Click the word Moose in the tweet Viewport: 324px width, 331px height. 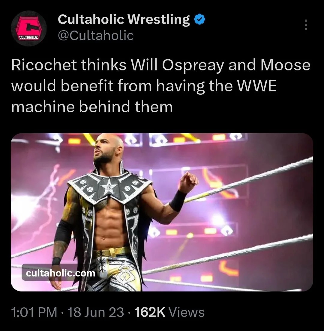[x=286, y=65]
